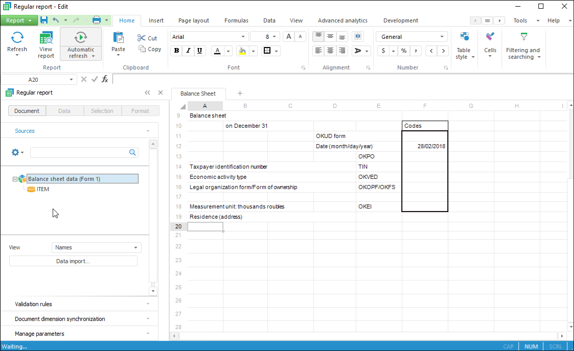Collapse the Balance sheet data tree node

[15, 179]
